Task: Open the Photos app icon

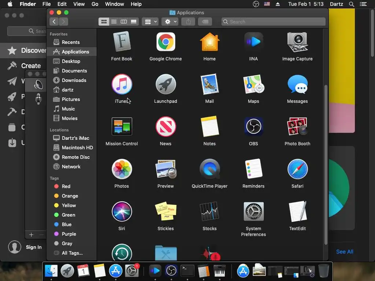Action: click(x=122, y=169)
